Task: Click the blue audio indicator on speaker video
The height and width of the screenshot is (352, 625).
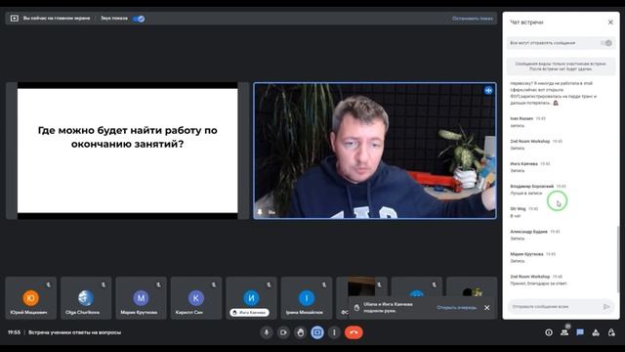Action: [x=488, y=91]
